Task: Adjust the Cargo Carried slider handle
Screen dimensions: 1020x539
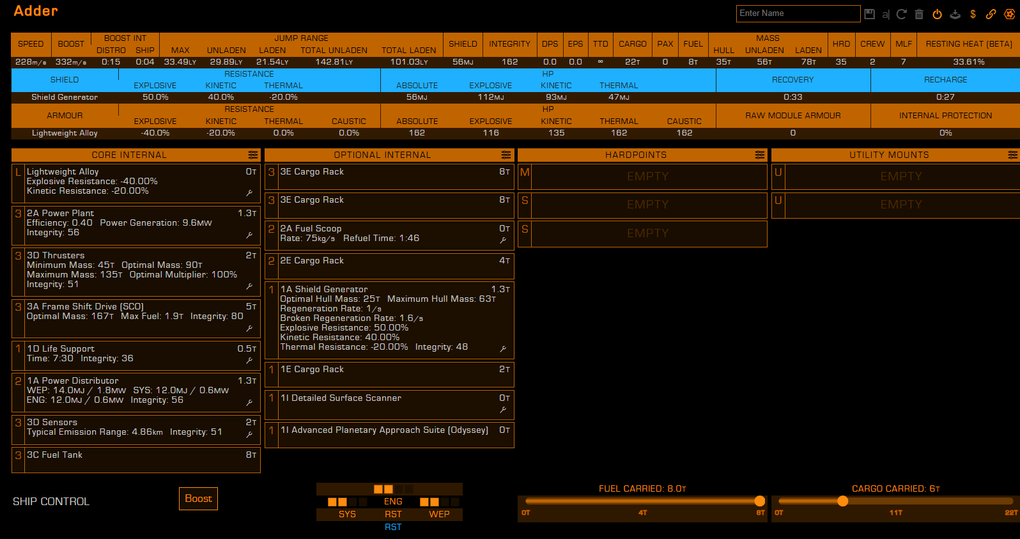Action: click(x=842, y=501)
